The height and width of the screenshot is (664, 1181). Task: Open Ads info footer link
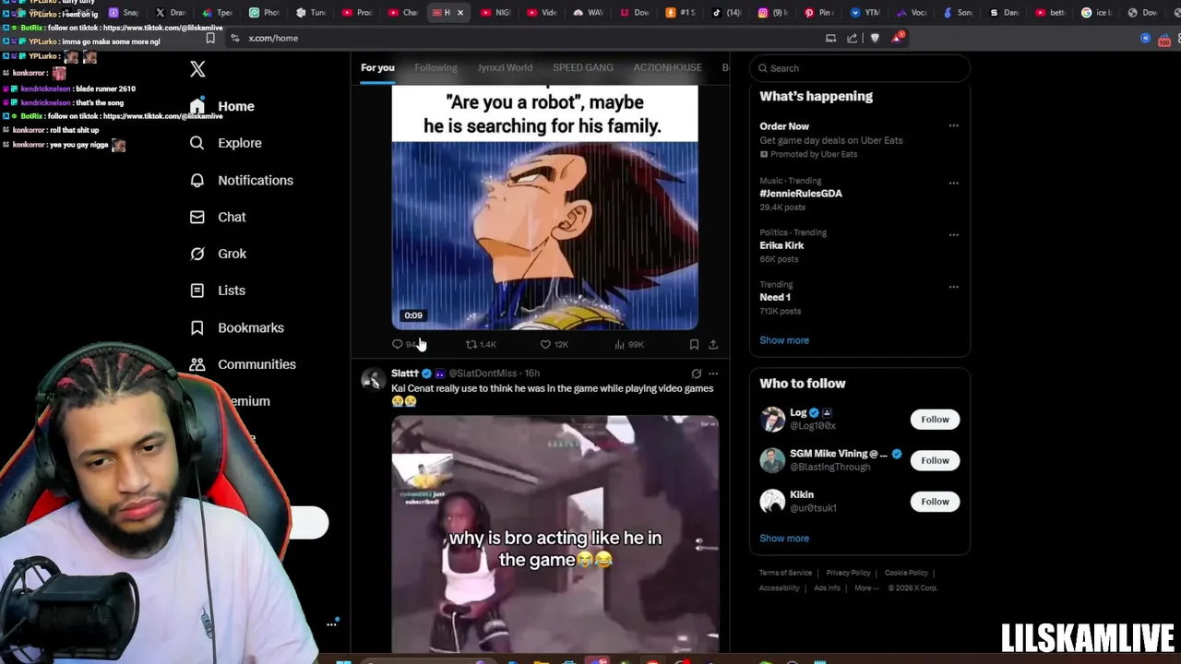tap(827, 588)
